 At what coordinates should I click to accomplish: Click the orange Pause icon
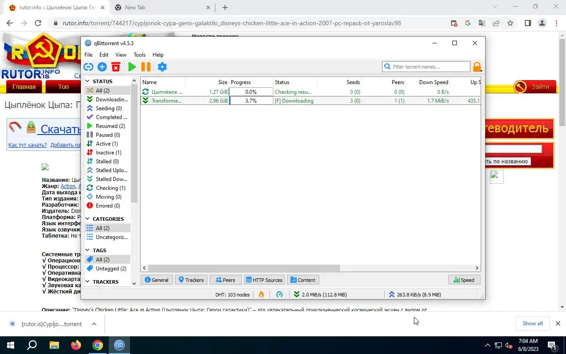(x=146, y=67)
